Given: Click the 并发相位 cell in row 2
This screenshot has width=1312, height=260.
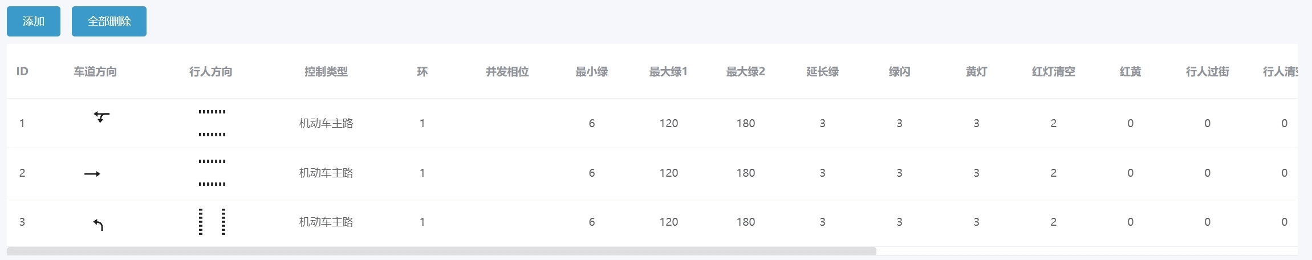Looking at the screenshot, I should click(x=507, y=173).
